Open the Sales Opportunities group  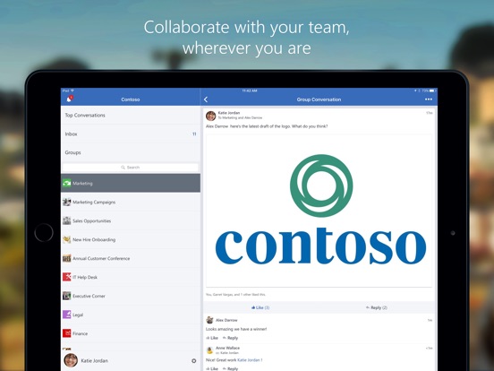131,220
